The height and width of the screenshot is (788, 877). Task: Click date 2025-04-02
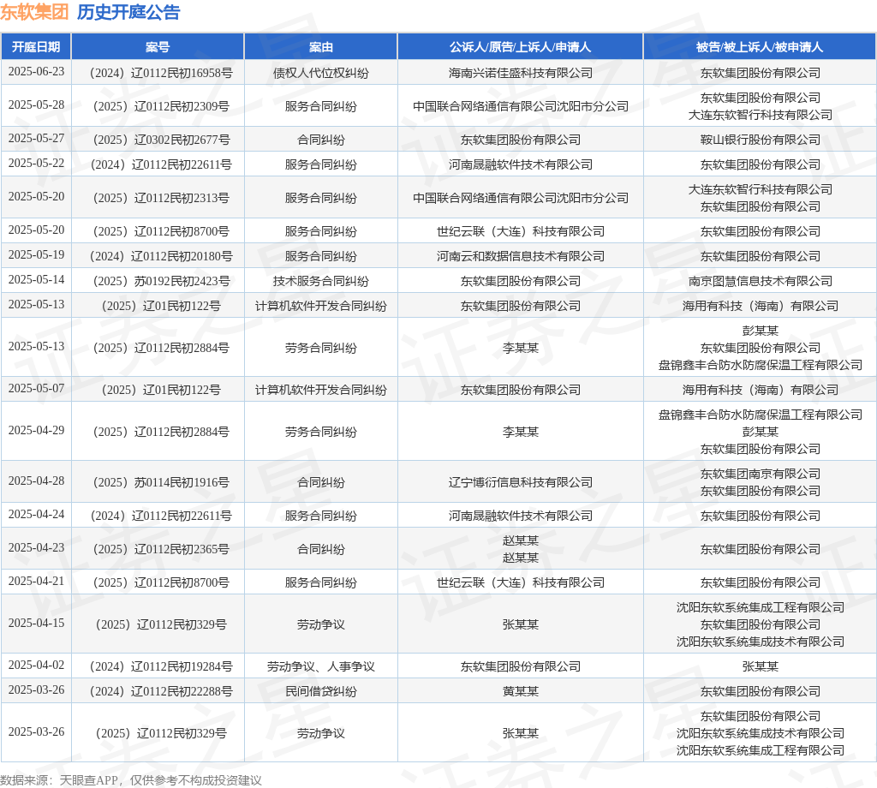(x=36, y=666)
